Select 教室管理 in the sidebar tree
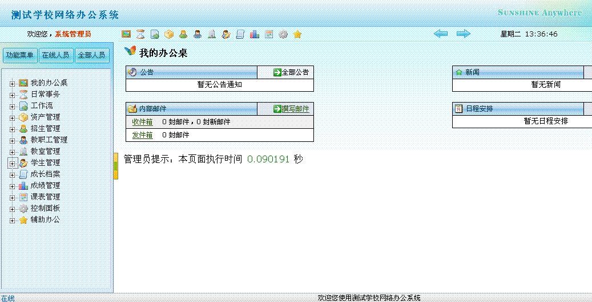The width and height of the screenshot is (592, 302). [45, 151]
